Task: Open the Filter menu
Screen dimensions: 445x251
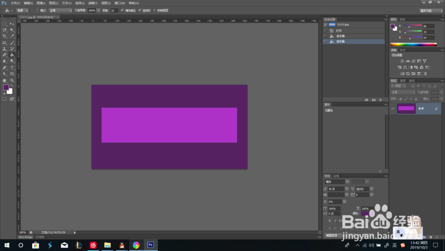Action: click(93, 3)
